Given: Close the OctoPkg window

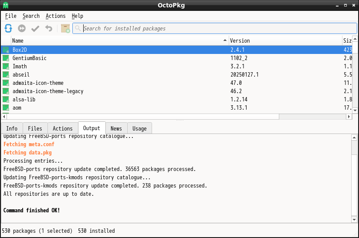Looking at the screenshot, I should click(353, 5).
